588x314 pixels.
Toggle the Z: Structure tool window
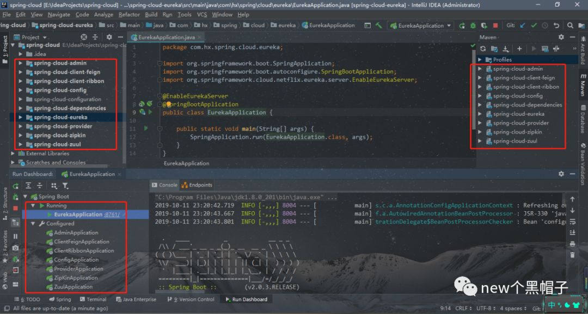pos(5,203)
